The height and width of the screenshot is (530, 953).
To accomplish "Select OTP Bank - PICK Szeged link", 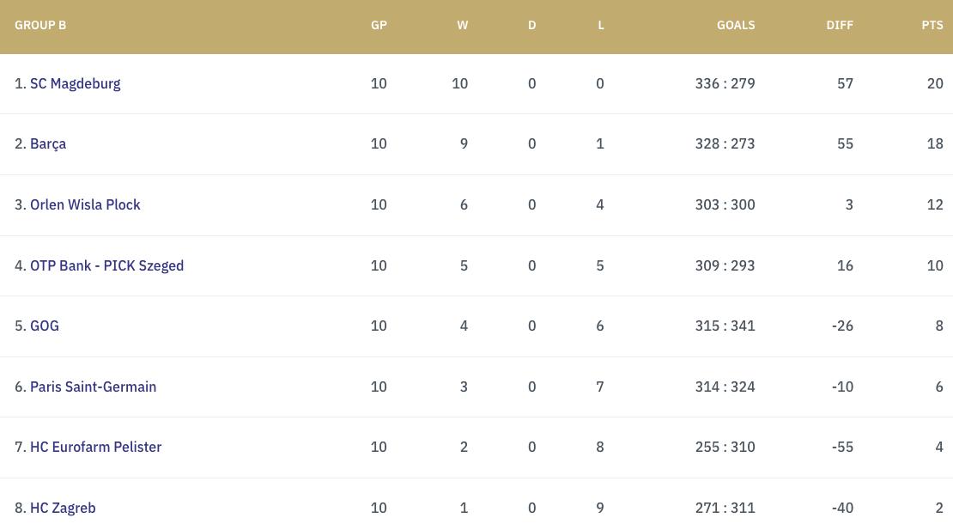I will 106,265.
